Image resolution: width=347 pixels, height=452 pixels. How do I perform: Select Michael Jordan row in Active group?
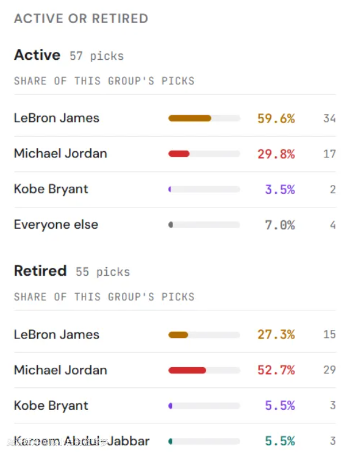point(175,154)
